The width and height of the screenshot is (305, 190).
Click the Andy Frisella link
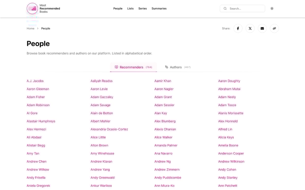[x=36, y=178]
